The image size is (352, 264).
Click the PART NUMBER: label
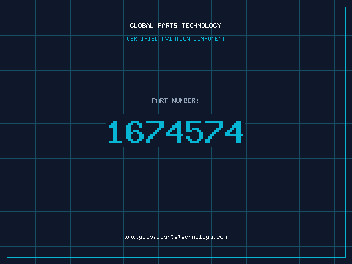click(x=176, y=100)
